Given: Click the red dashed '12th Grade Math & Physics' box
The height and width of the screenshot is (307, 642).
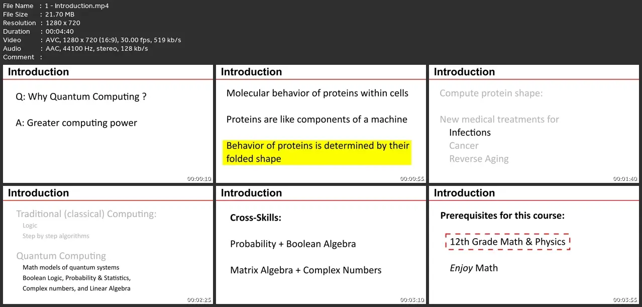Looking at the screenshot, I should (x=507, y=242).
